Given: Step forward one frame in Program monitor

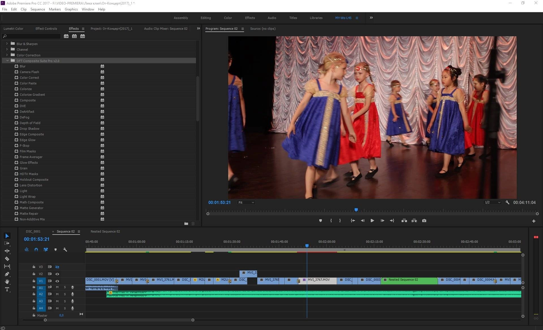Looking at the screenshot, I should 382,221.
